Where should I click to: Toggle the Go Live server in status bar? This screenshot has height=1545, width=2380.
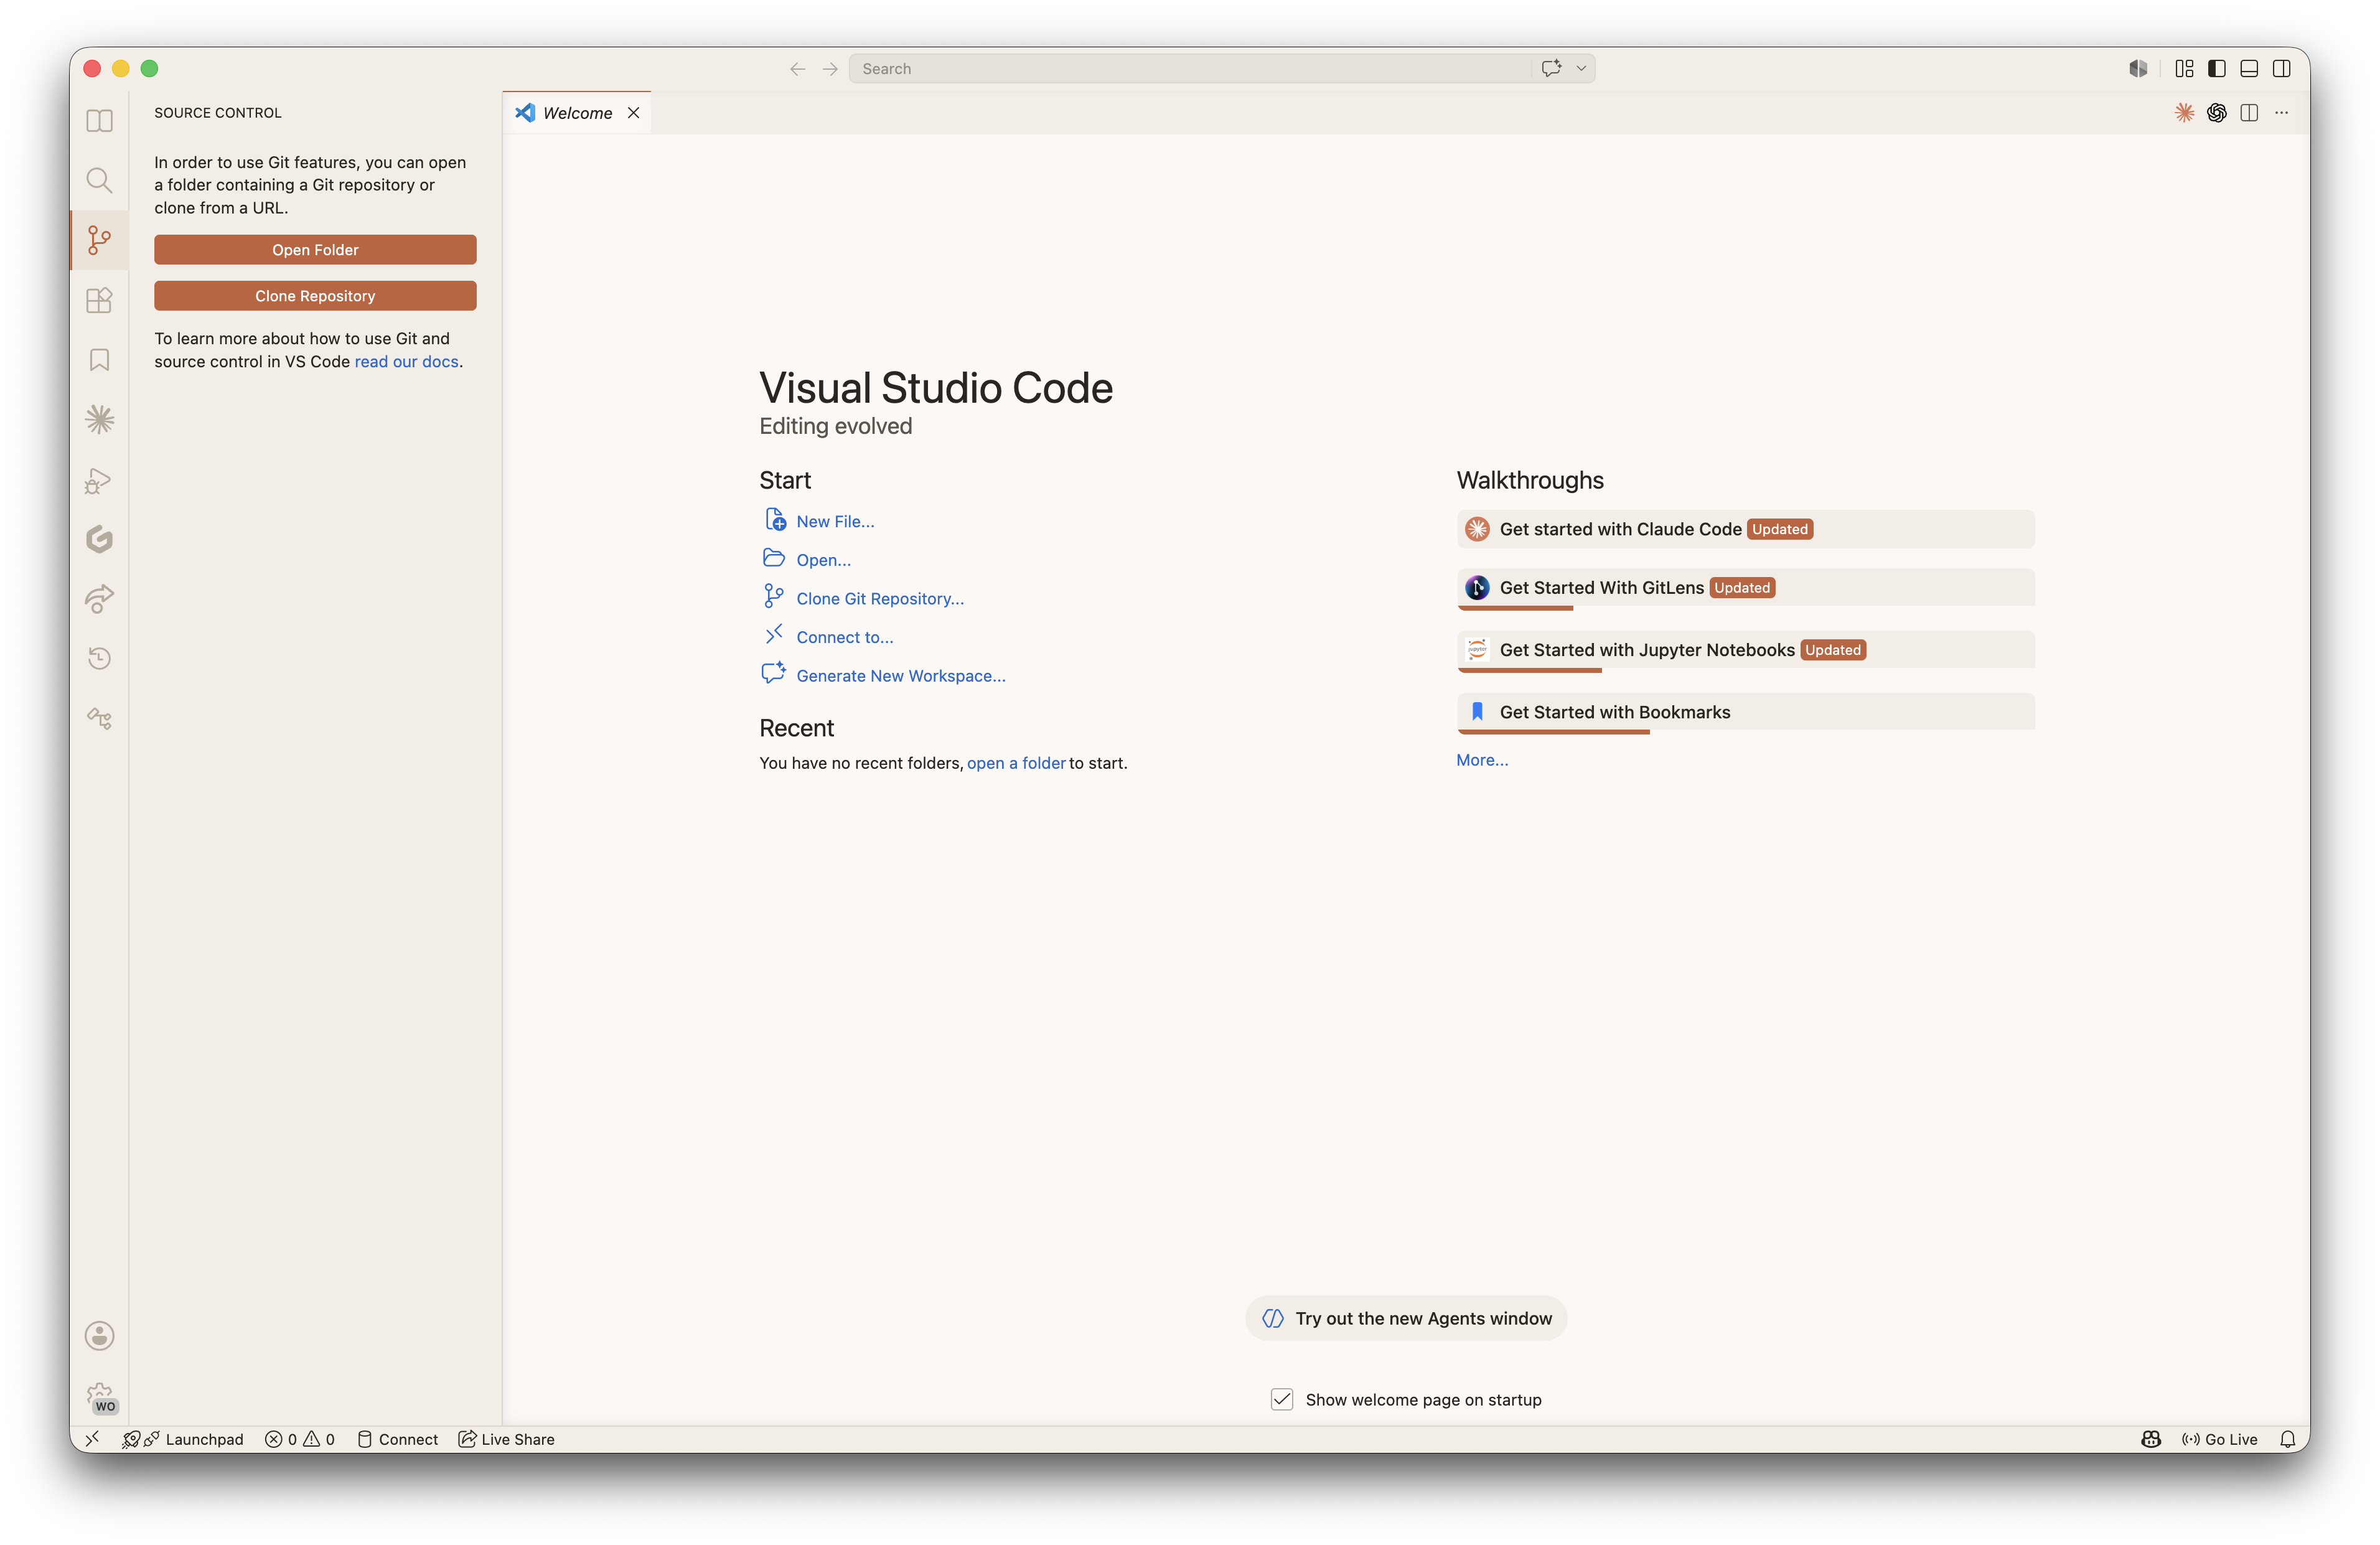click(2219, 1439)
